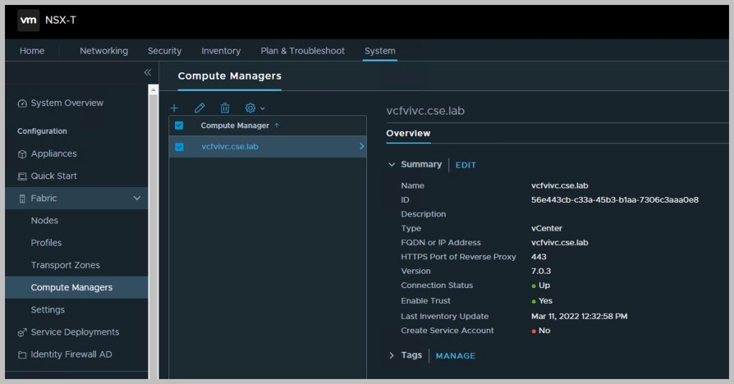Image resolution: width=734 pixels, height=384 pixels.
Task: Expand the Tags section
Action: click(392, 355)
